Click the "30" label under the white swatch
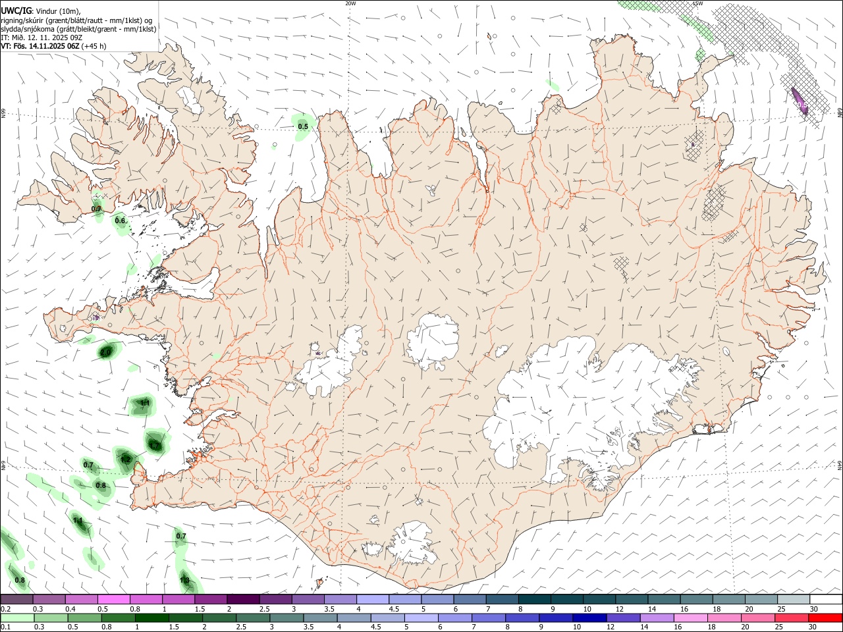The height and width of the screenshot is (632, 843). click(x=814, y=609)
